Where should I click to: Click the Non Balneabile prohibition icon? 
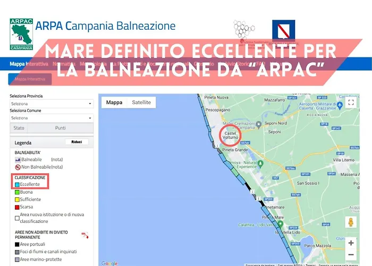(x=18, y=167)
